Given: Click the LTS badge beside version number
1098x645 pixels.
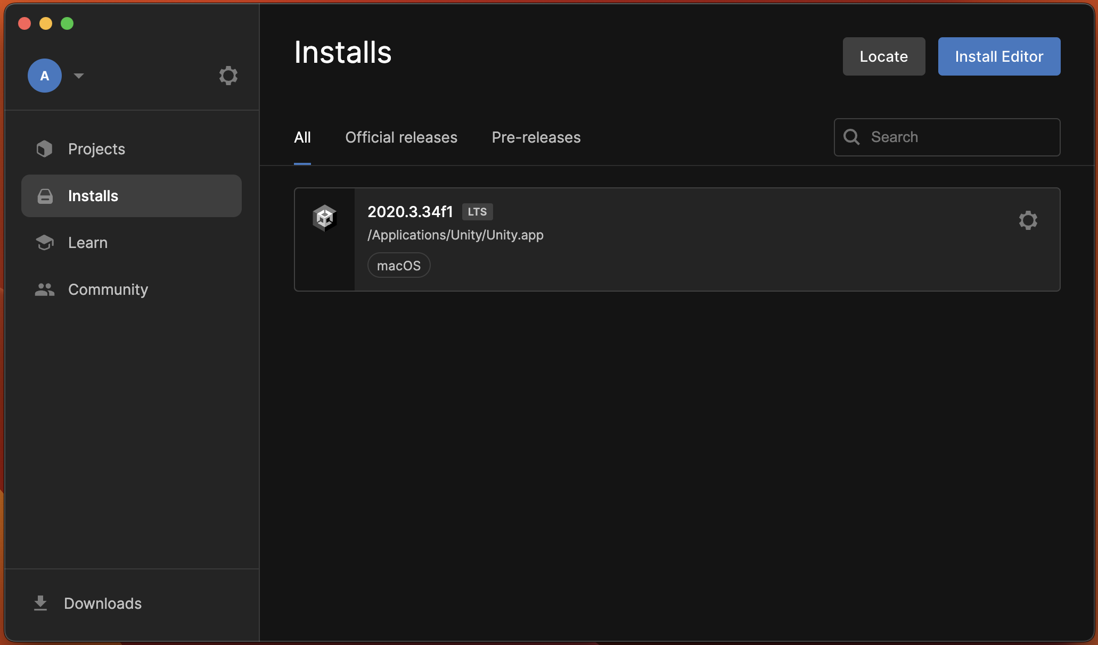Looking at the screenshot, I should pos(477,212).
